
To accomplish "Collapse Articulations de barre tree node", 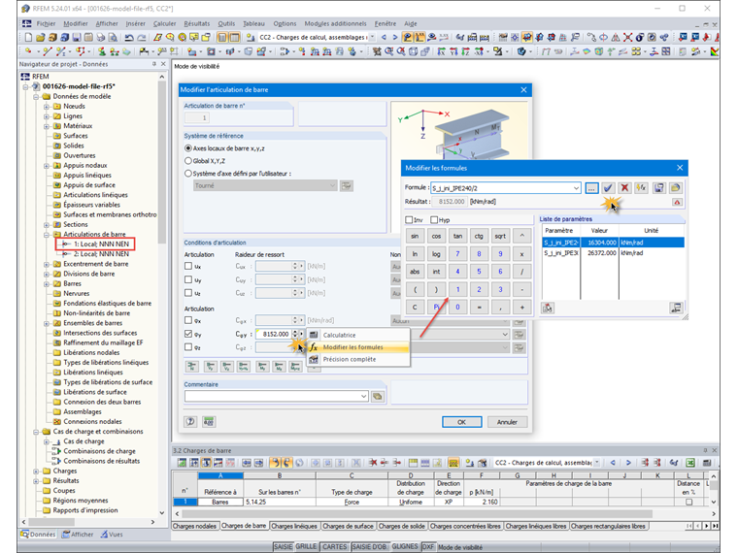I will (x=47, y=234).
